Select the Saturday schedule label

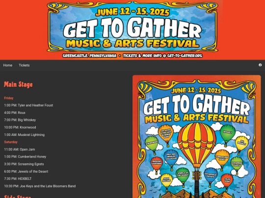[x=11, y=142]
